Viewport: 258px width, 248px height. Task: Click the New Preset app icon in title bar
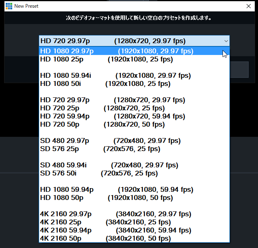(9, 6)
